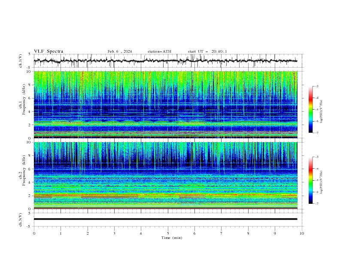Click the ch.1 spectrogram panel
This screenshot has height=262, width=340.
pos(165,104)
